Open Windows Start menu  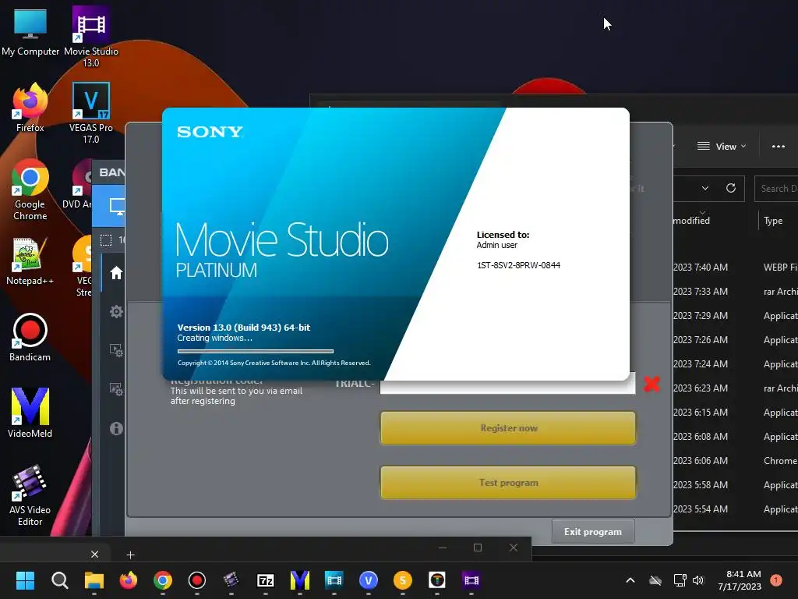25,580
